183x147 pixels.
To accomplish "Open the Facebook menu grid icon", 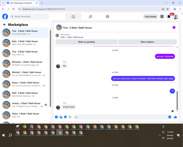I will point(162,17).
